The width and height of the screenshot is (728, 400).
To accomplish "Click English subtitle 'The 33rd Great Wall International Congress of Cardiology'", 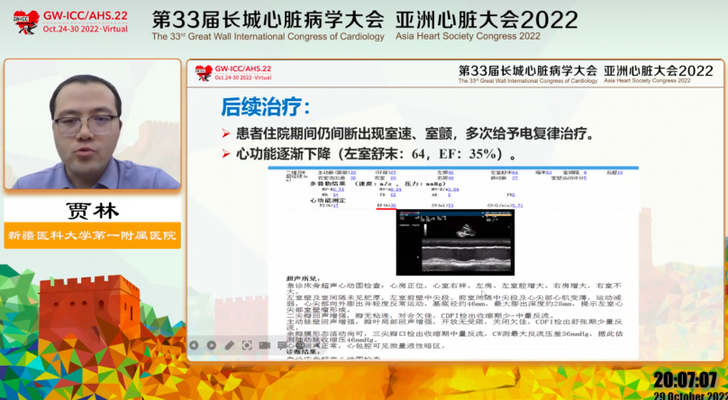I will (x=268, y=36).
